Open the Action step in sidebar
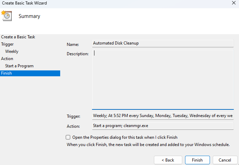The height and width of the screenshot is (165, 239). coord(7,59)
